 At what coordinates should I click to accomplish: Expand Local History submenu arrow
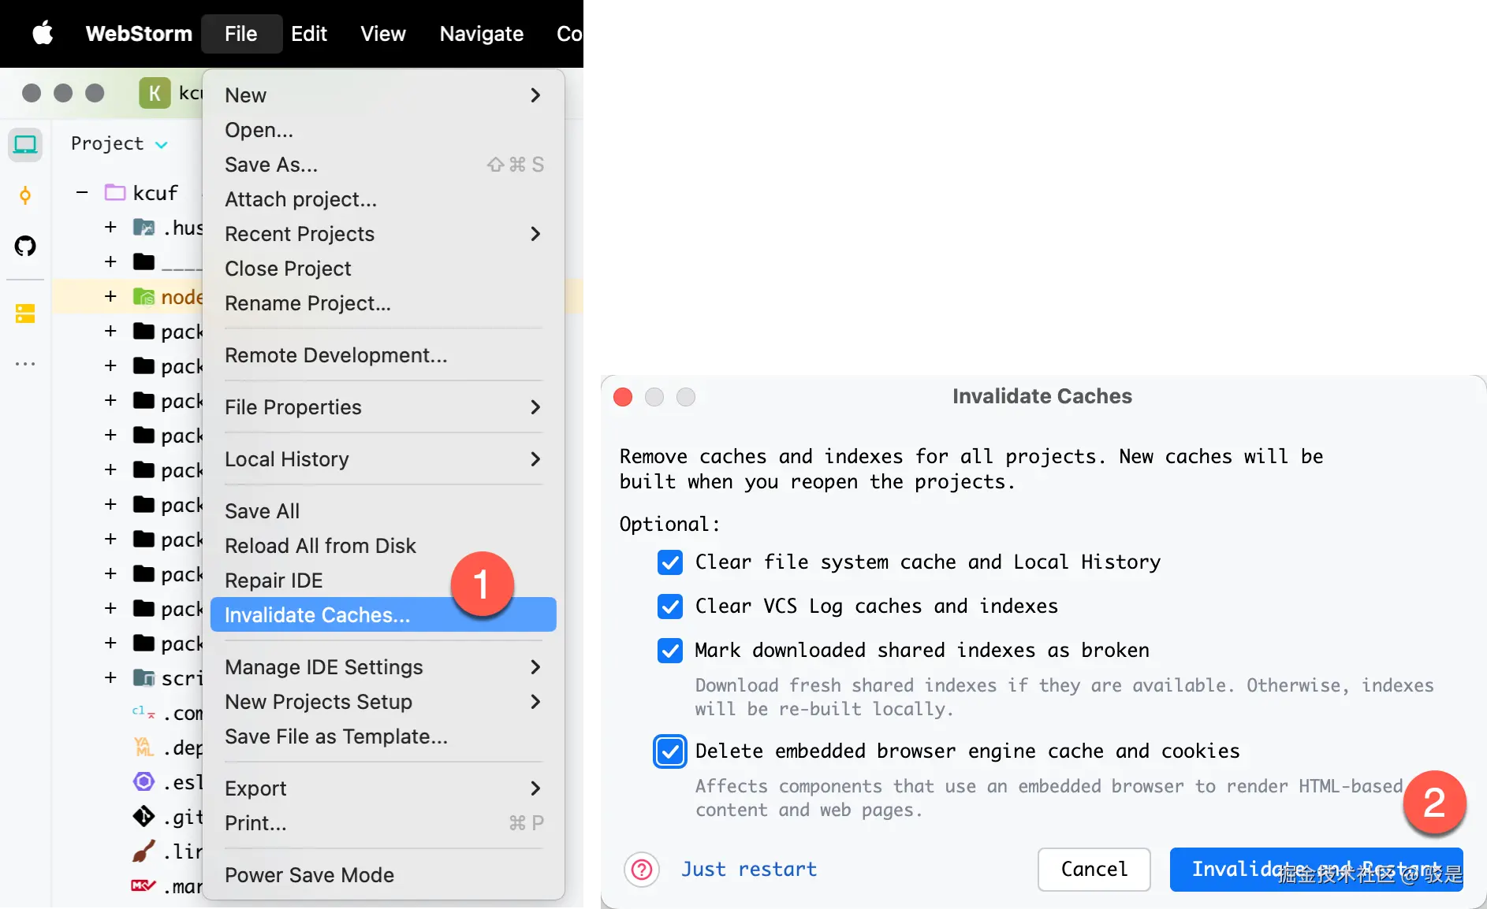[x=535, y=459]
